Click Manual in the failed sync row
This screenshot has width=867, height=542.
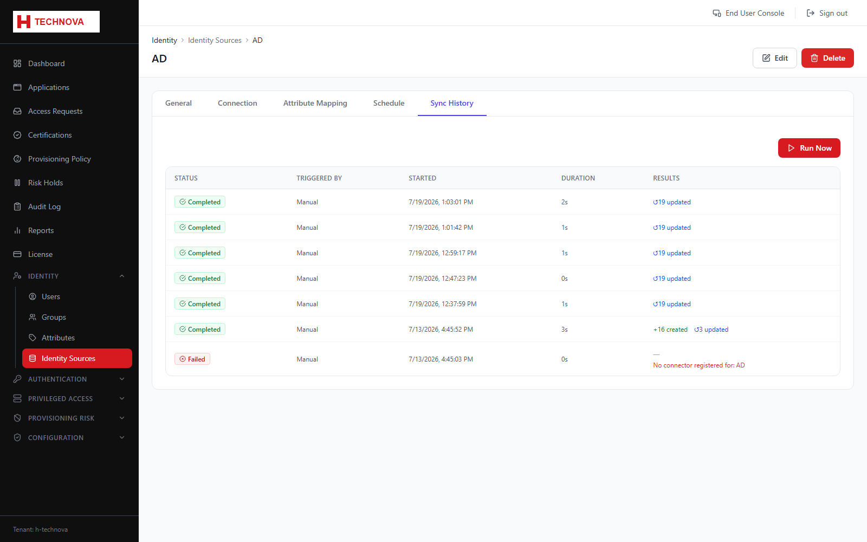coord(307,359)
